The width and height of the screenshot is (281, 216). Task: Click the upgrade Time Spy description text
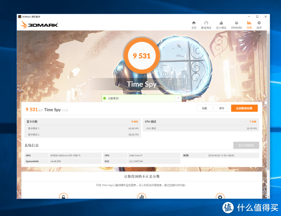[x=141, y=185]
